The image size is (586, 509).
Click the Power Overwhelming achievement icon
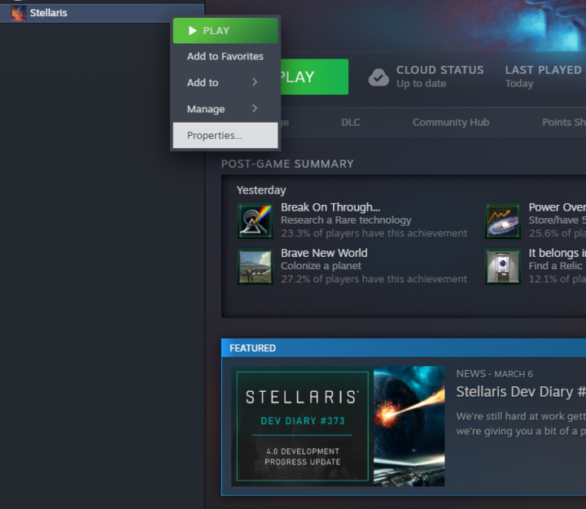502,220
